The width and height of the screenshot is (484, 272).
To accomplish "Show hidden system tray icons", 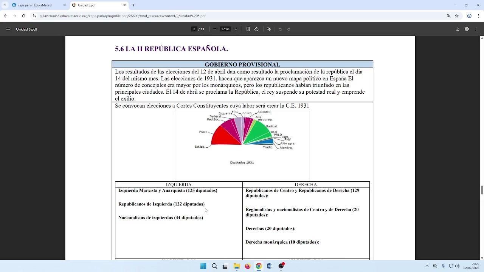I will tap(427, 266).
